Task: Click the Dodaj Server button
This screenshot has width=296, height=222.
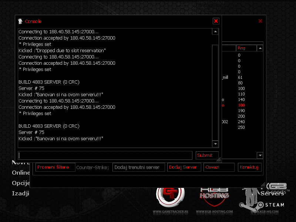Action: point(184,167)
